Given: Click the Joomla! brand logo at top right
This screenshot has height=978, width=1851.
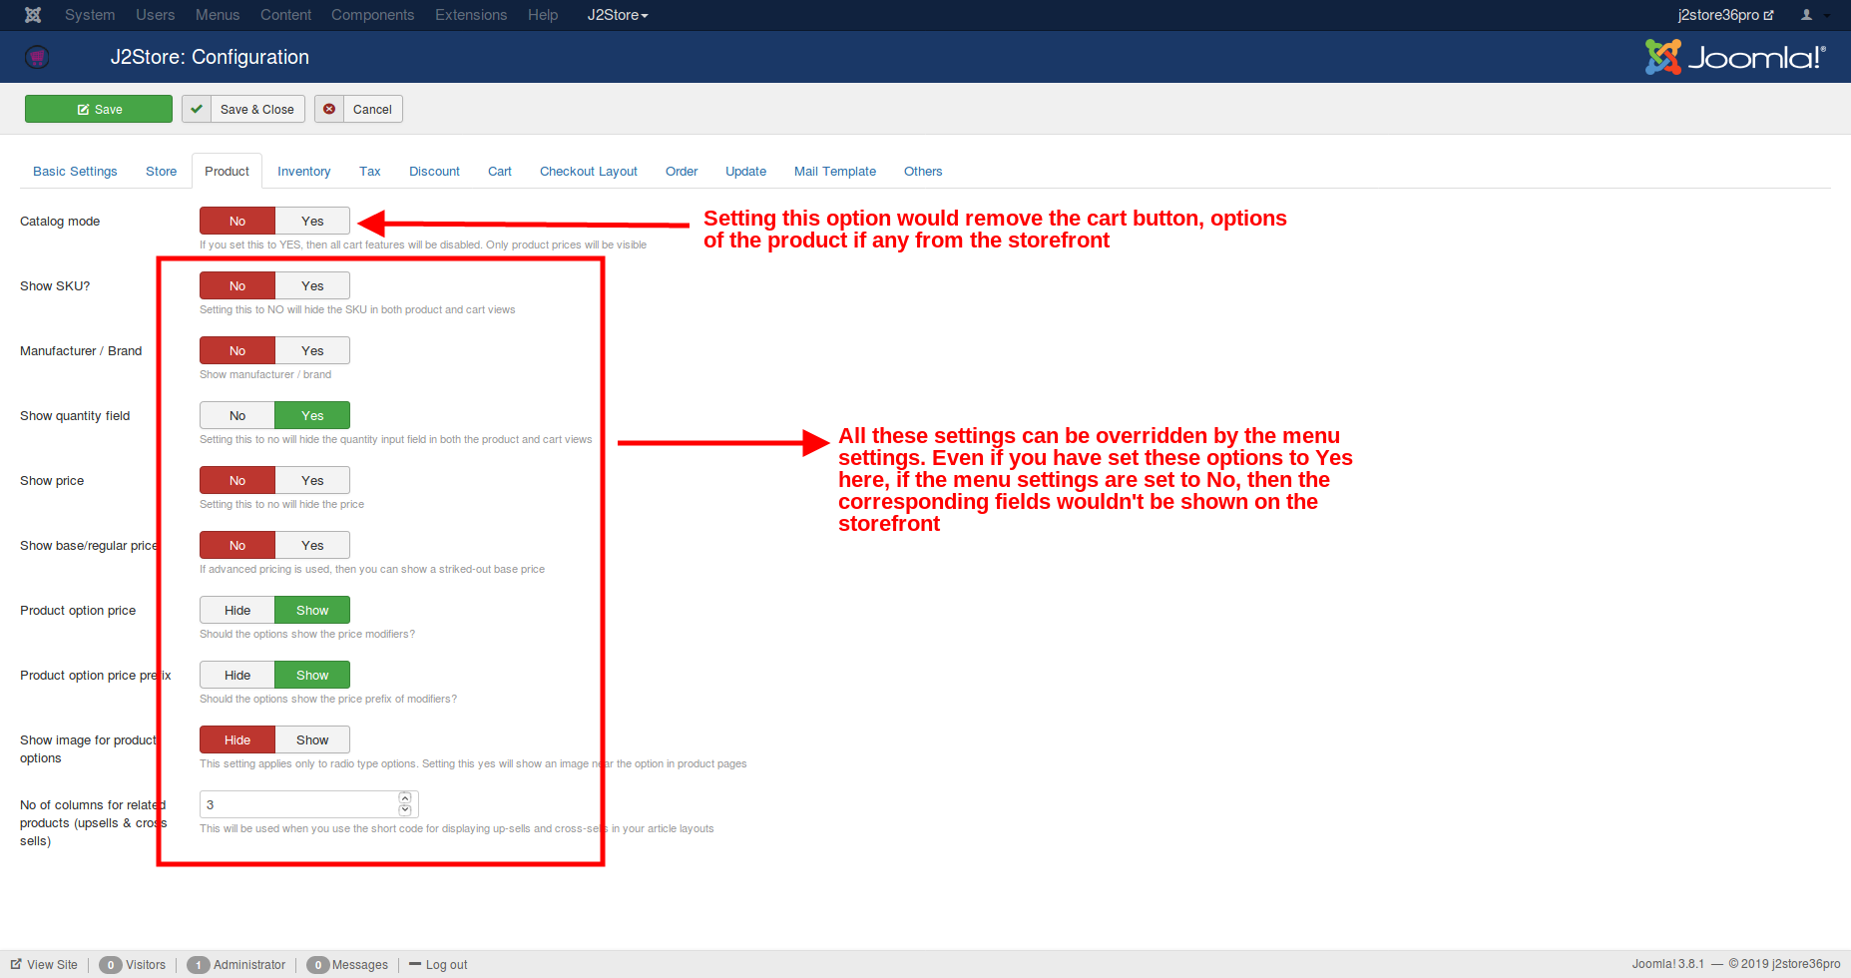Looking at the screenshot, I should point(1734,57).
